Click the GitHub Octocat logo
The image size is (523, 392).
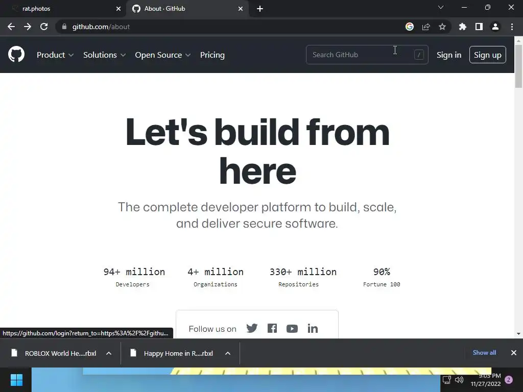16,54
